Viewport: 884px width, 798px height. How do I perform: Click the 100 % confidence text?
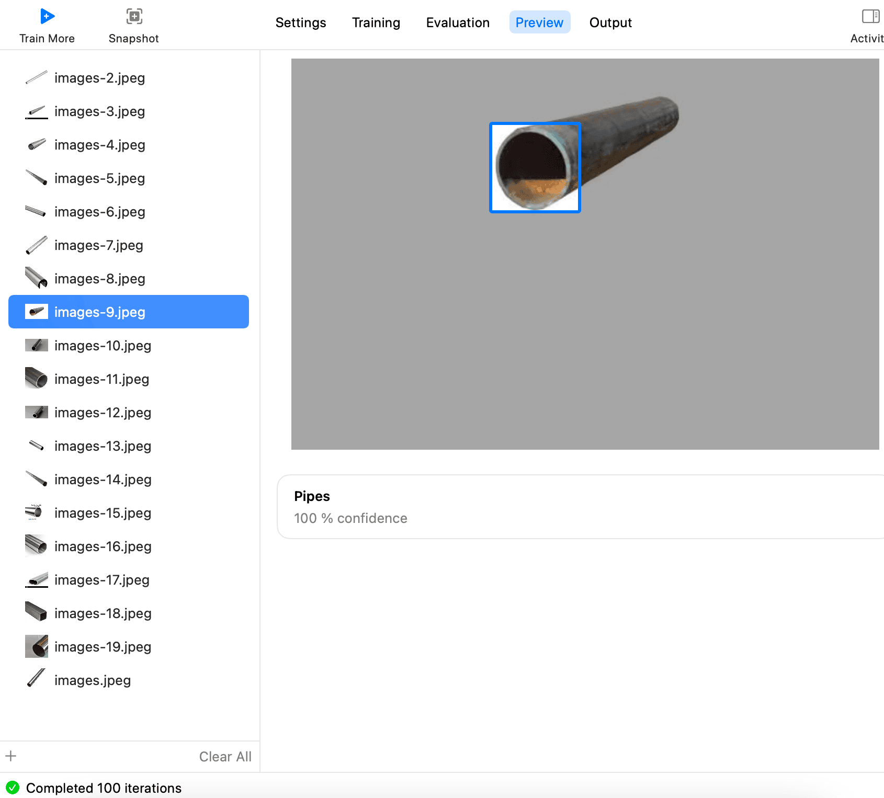tap(350, 518)
